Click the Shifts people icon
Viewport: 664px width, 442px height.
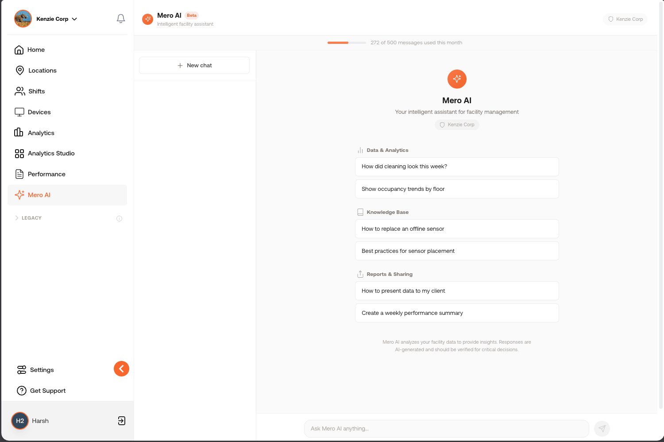(20, 91)
